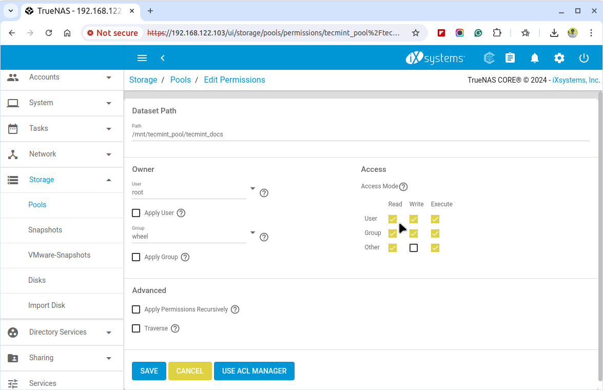Image resolution: width=603 pixels, height=390 pixels.
Task: Collapse the Storage menu arrow
Action: pyautogui.click(x=109, y=180)
